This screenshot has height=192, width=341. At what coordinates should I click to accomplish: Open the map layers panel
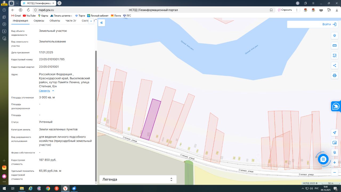point(335,35)
